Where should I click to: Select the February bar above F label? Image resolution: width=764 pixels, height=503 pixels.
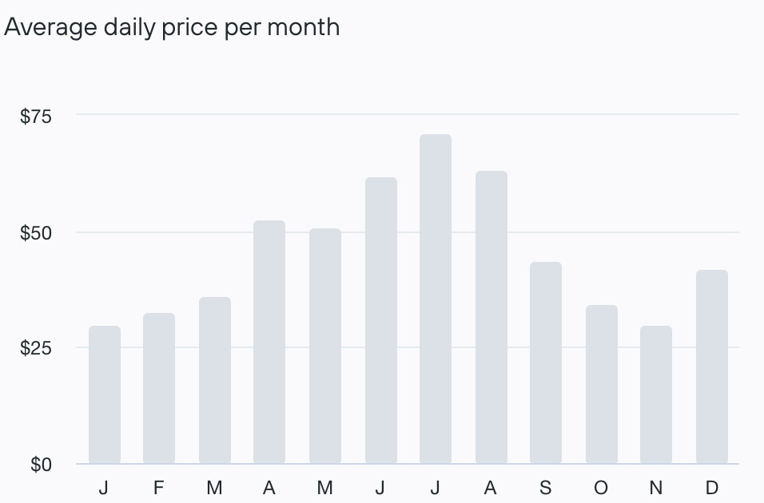click(x=159, y=389)
